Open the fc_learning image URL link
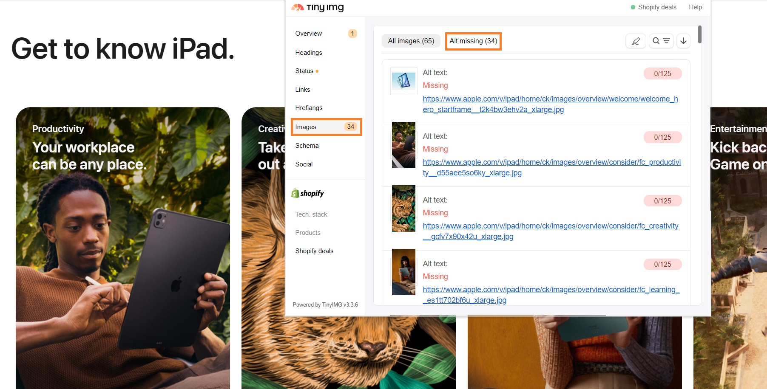Screen dimensions: 767x389 pos(551,295)
